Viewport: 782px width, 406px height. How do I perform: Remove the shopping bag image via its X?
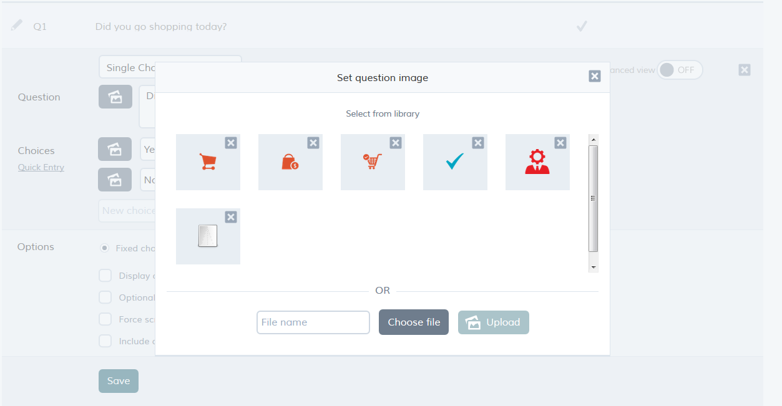313,143
